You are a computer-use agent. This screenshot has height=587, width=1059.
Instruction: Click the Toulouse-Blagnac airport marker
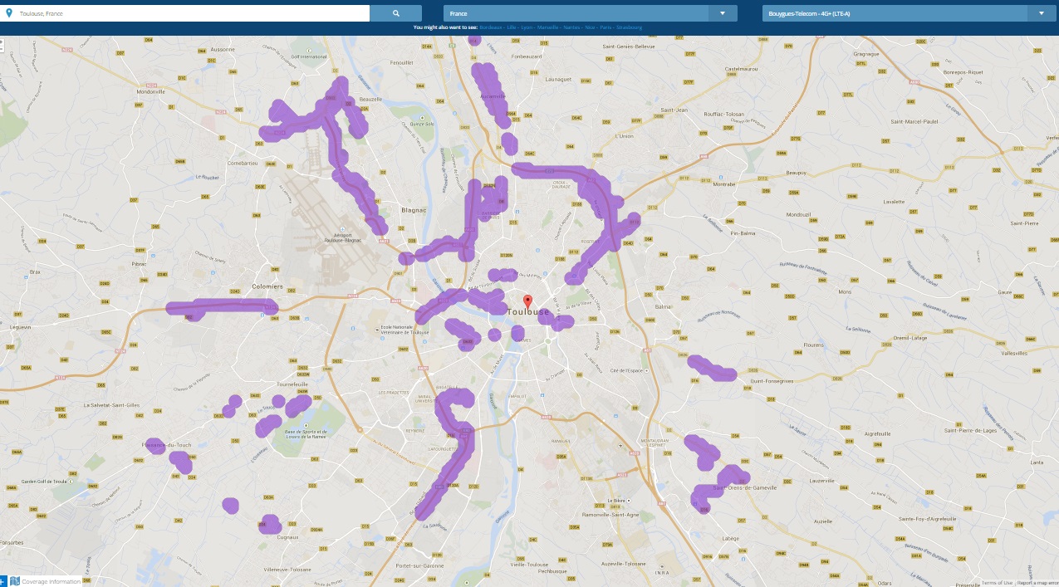[x=342, y=227]
